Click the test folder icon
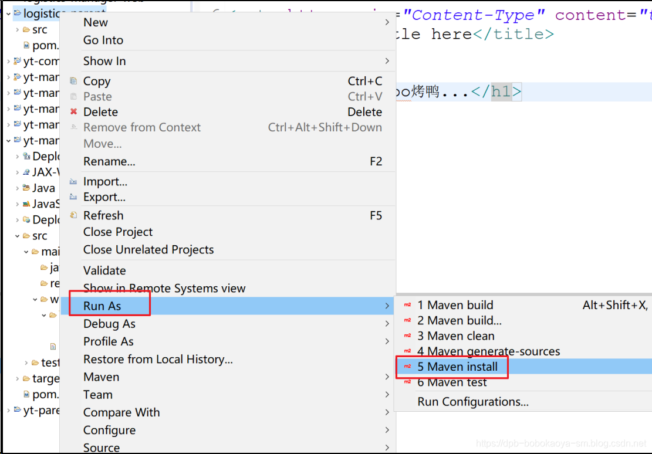The image size is (652, 454). [x=35, y=362]
